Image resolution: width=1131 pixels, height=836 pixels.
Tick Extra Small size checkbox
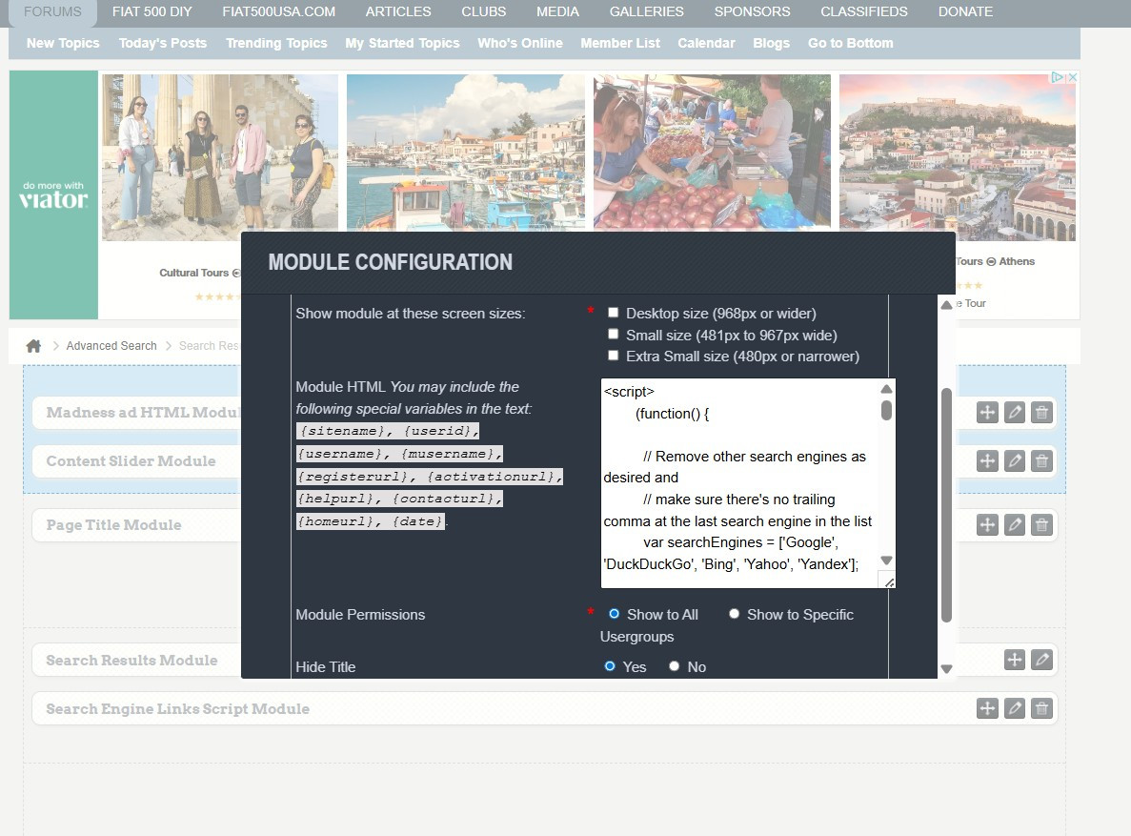[613, 356]
